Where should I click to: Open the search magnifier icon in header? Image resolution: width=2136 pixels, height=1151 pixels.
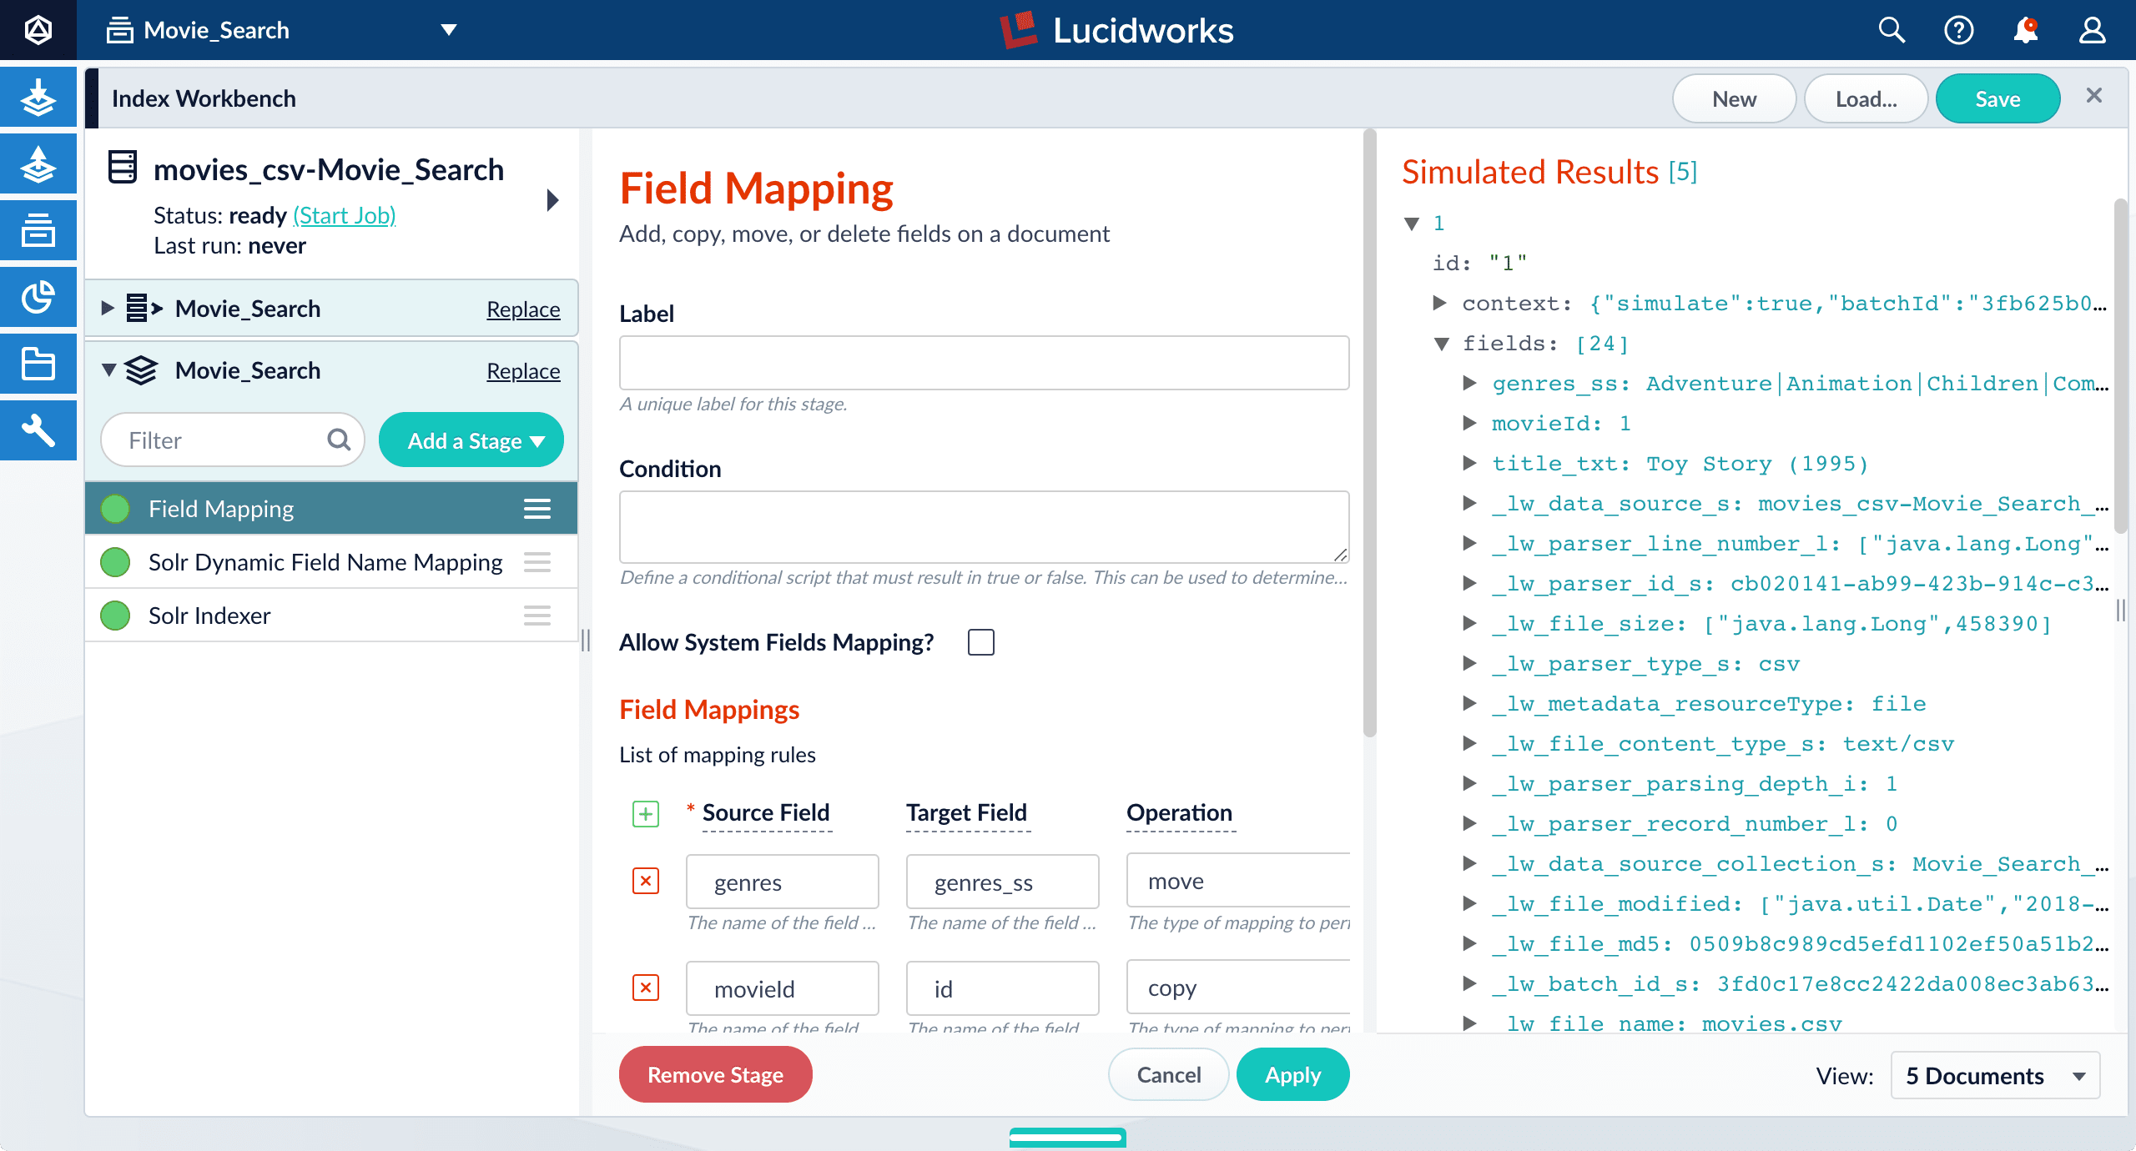1892,31
